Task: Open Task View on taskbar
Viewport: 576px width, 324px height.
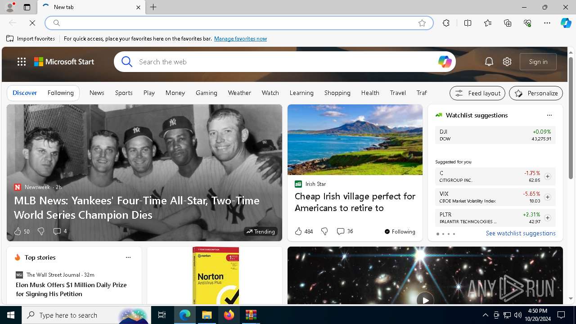Action: (x=162, y=315)
